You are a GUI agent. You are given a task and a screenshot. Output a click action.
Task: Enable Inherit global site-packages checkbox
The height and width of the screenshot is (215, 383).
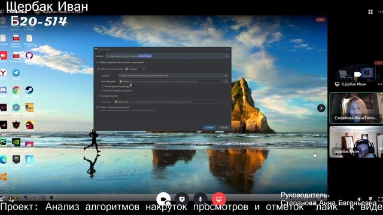point(103,86)
